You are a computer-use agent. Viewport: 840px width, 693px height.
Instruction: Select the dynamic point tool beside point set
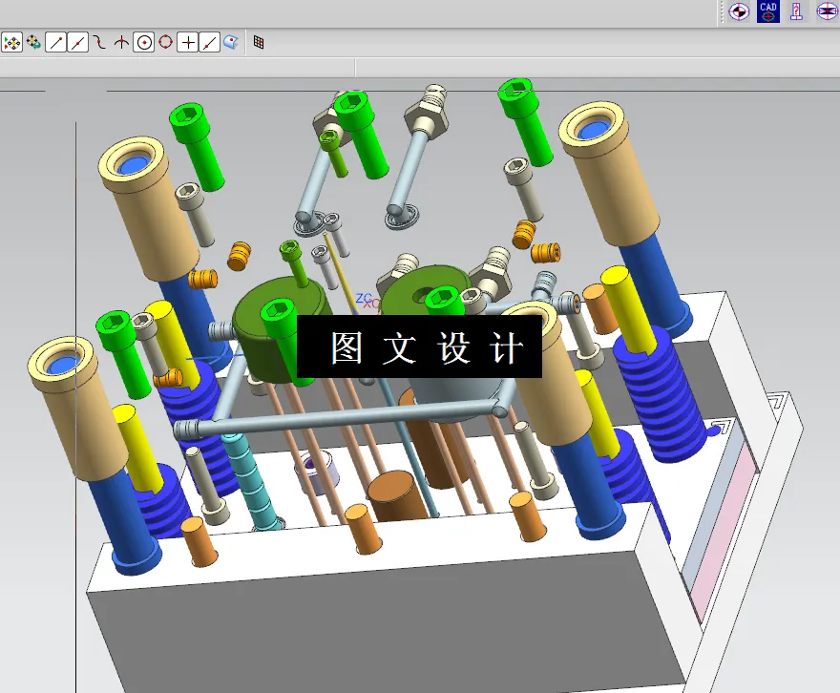33,42
